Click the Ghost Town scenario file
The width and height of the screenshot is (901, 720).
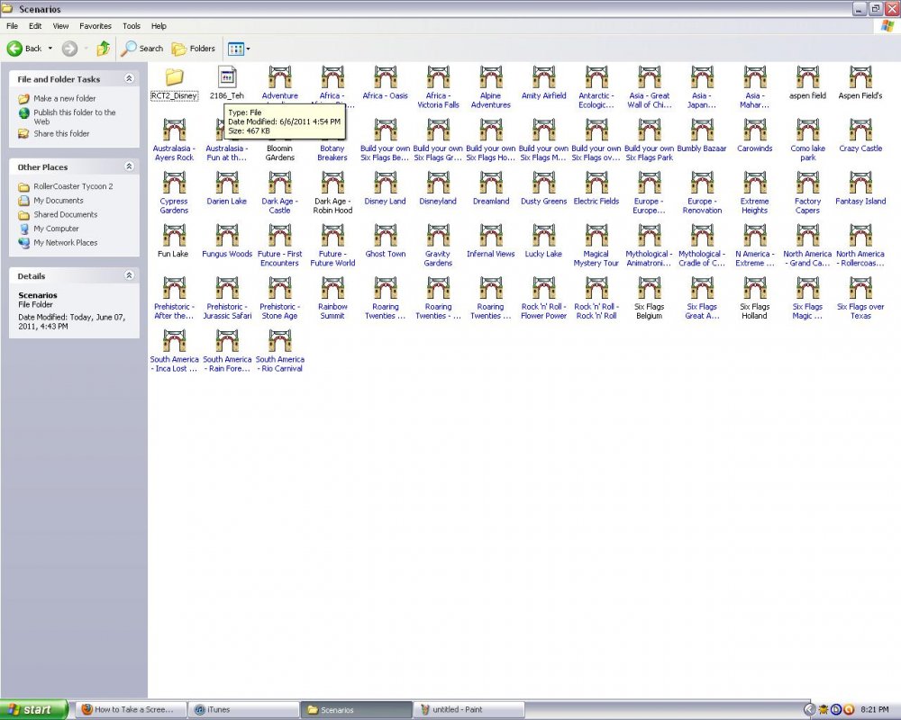(386, 236)
